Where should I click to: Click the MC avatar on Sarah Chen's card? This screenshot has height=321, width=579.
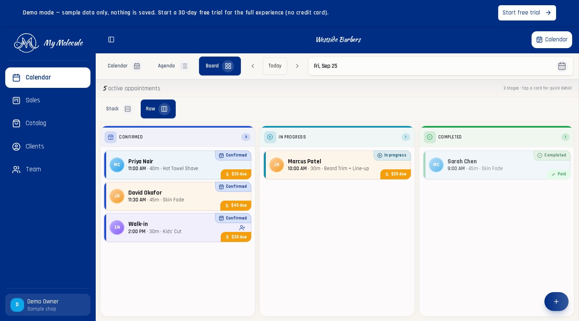(436, 165)
